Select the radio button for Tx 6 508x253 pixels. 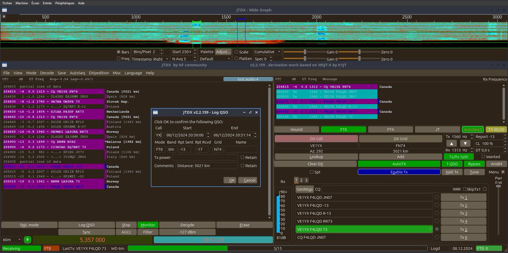pyautogui.click(x=436, y=237)
